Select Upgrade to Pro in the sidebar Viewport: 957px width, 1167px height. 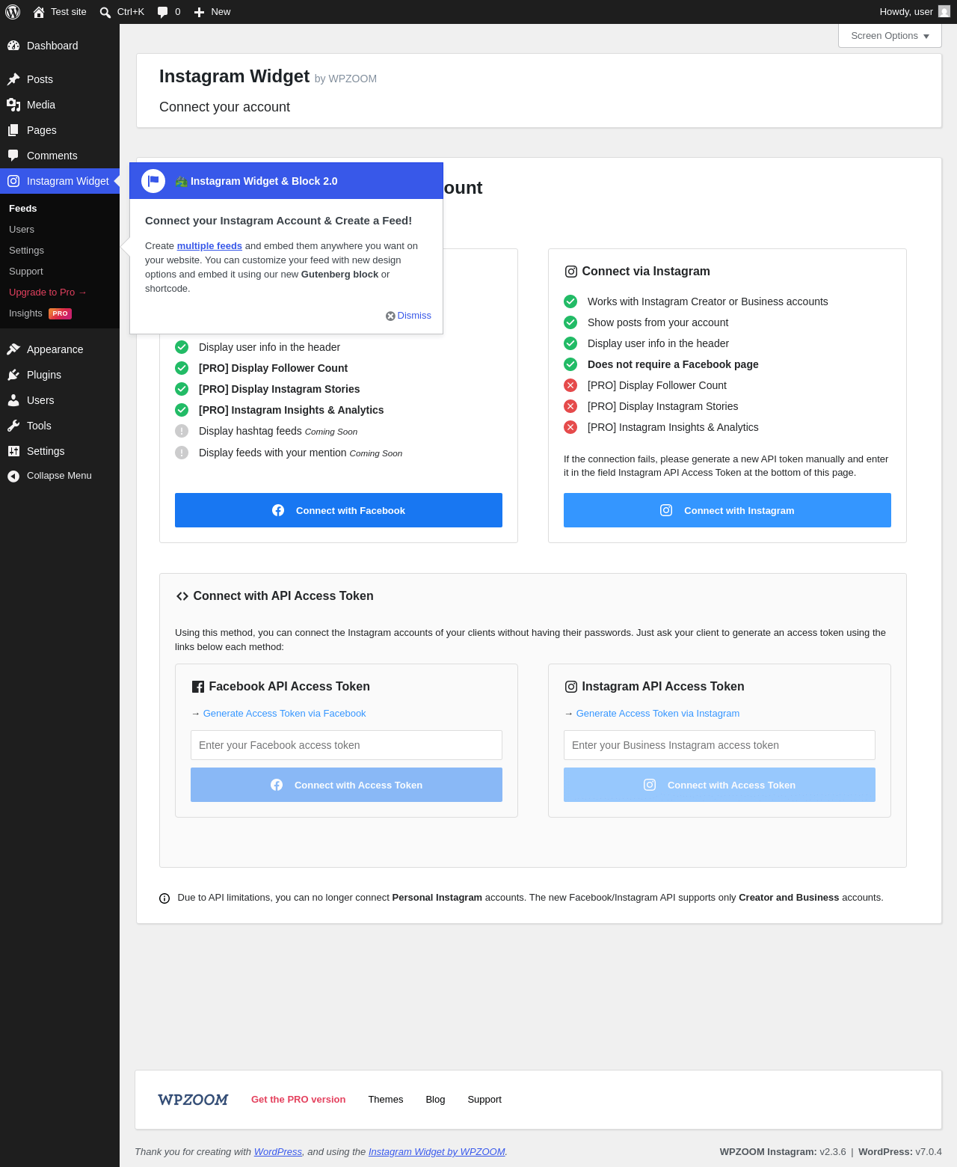coord(48,292)
